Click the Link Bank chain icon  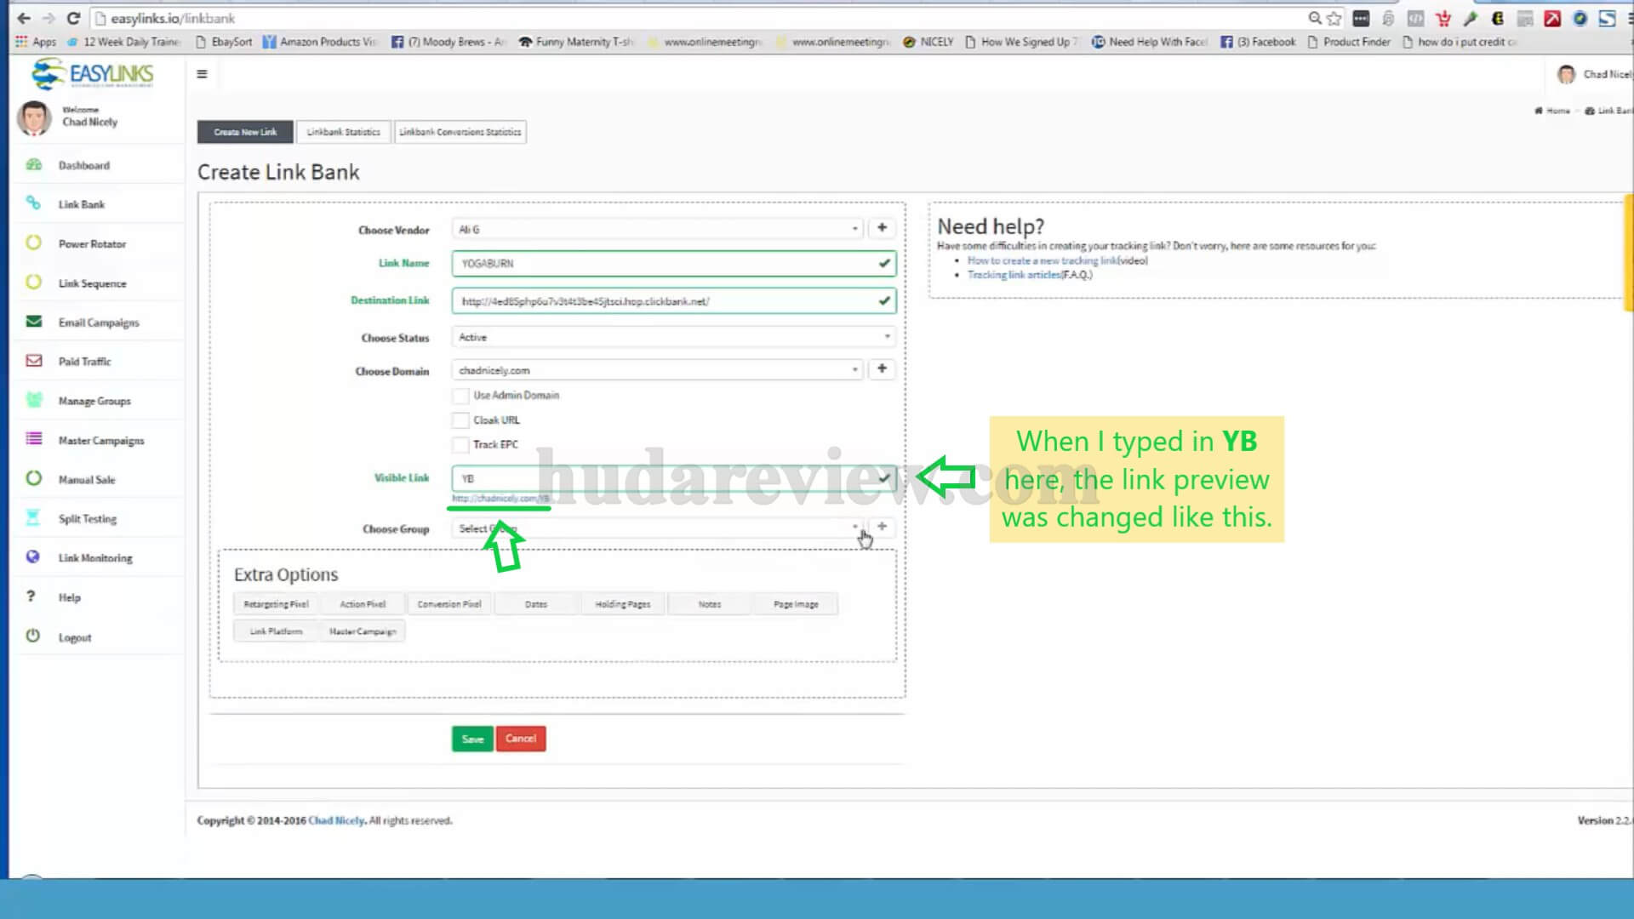click(33, 203)
